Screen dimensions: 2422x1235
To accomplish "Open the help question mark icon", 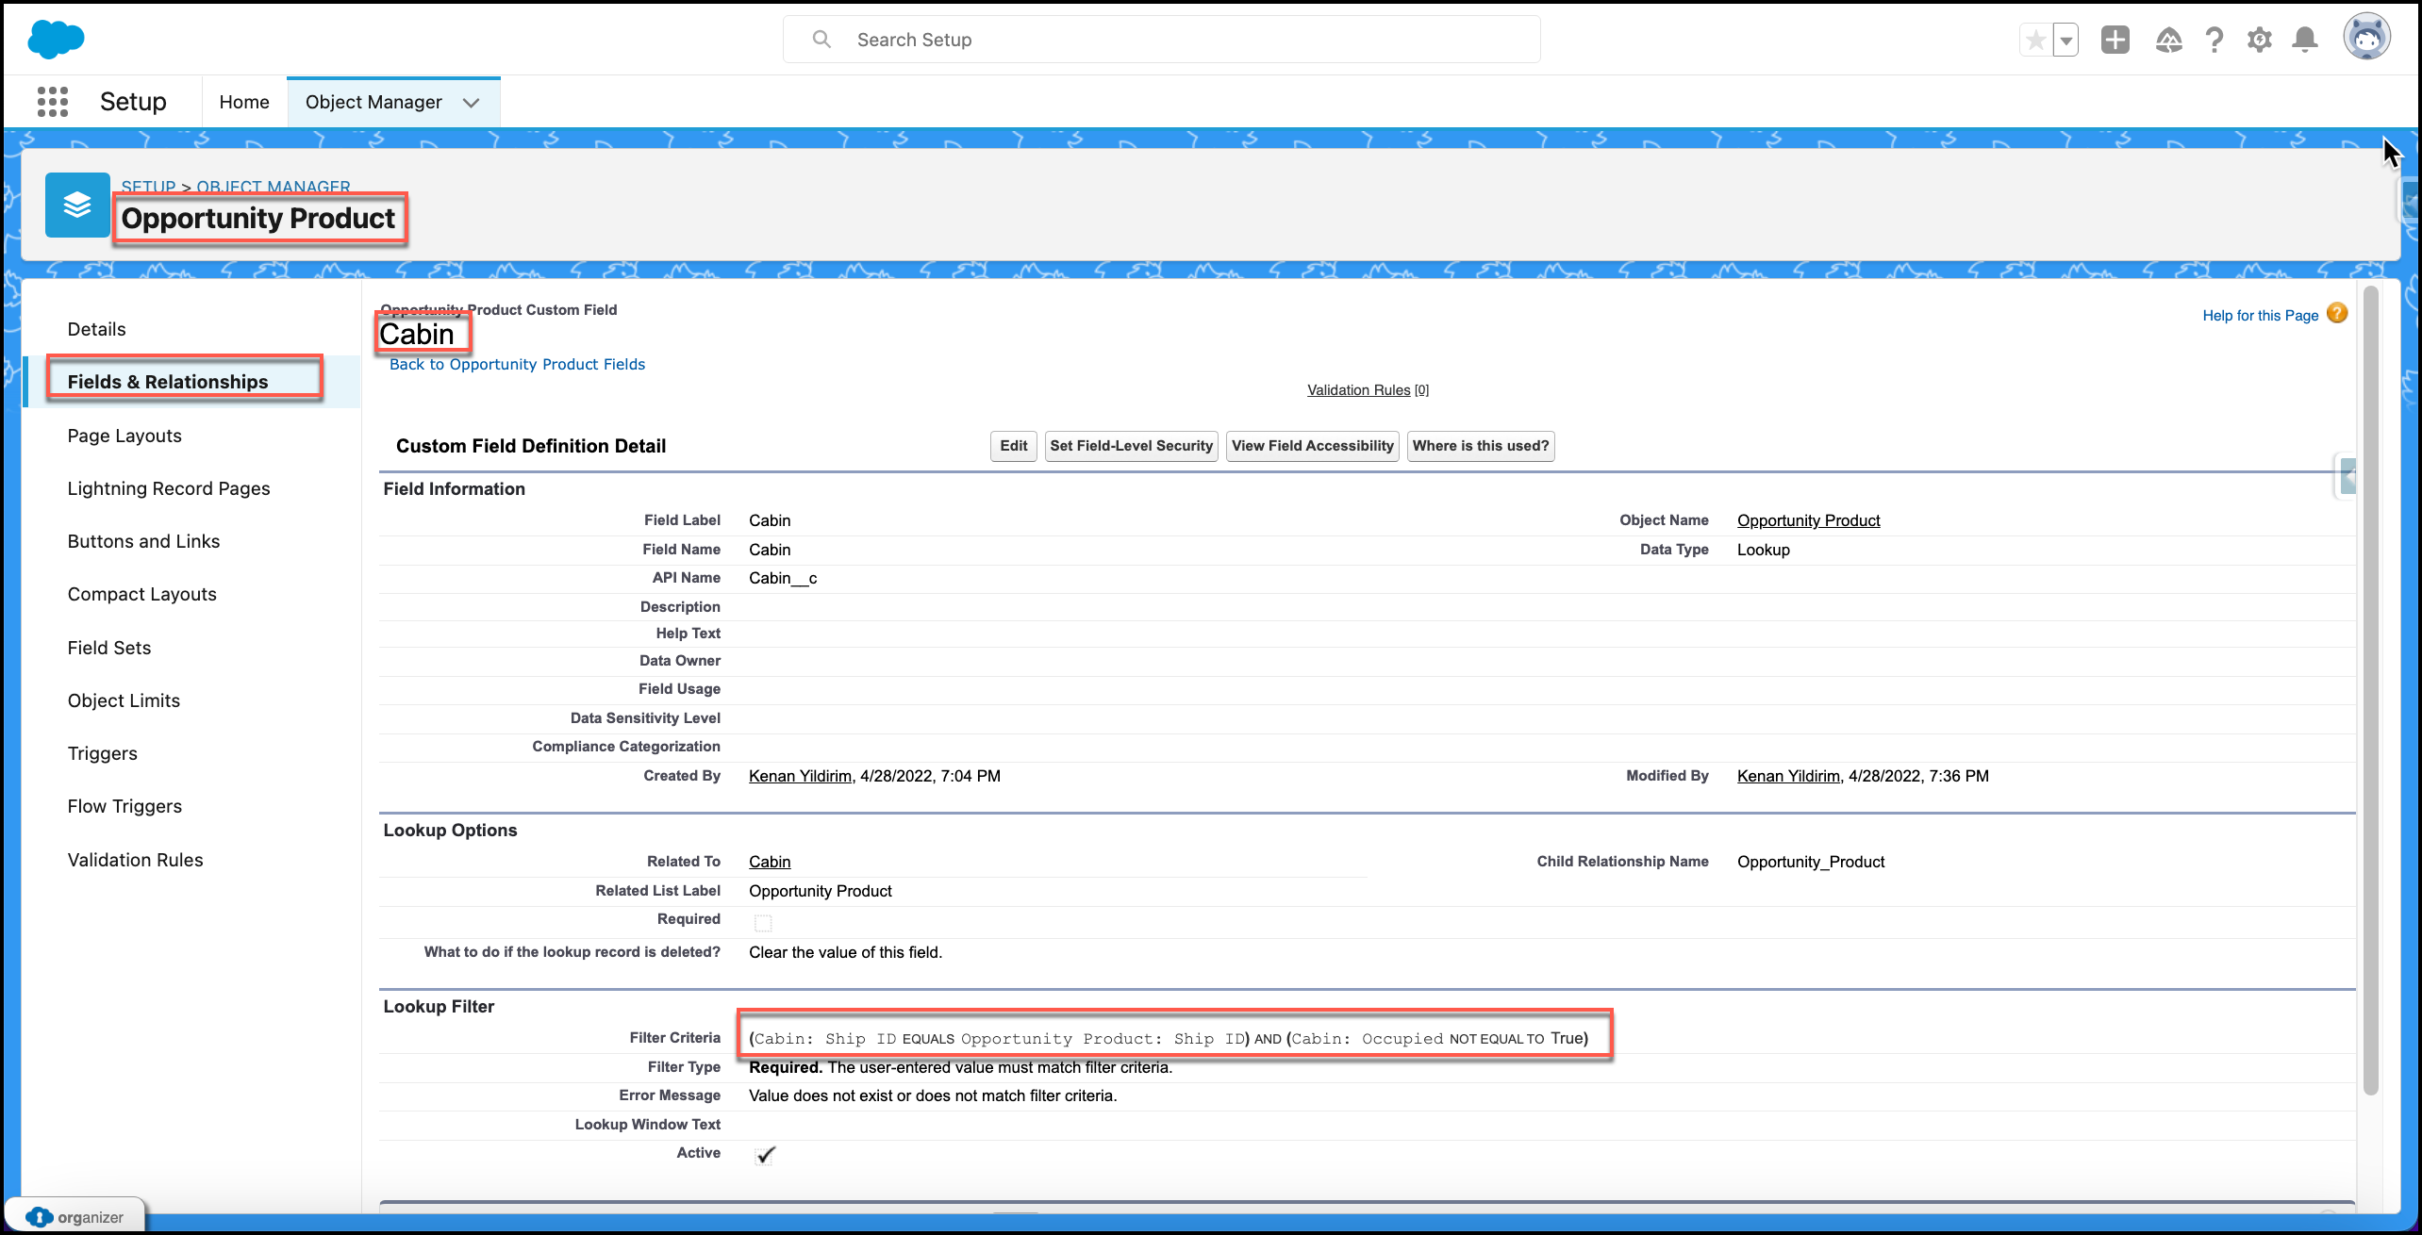I will 2214,40.
